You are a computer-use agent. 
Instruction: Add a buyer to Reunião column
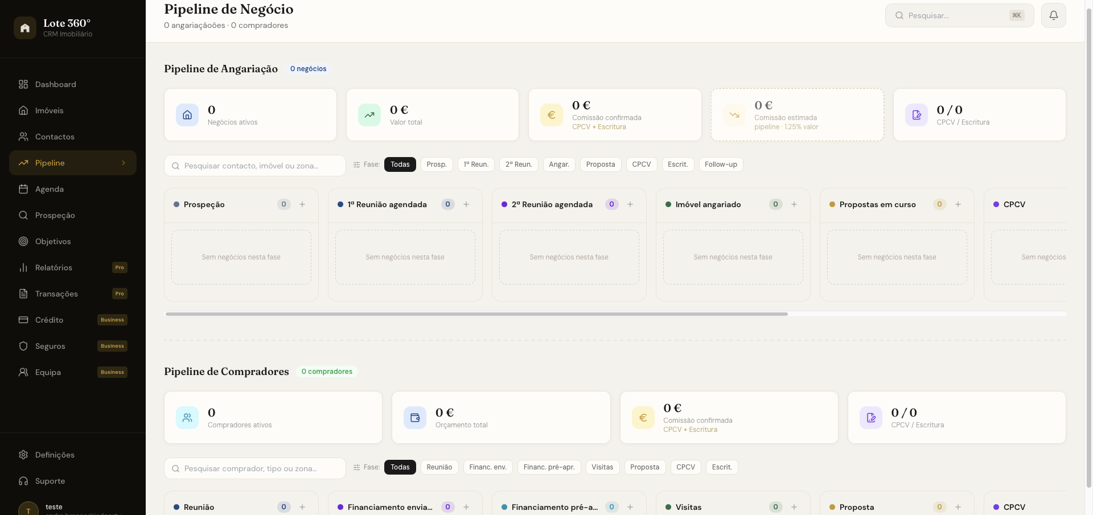[302, 507]
